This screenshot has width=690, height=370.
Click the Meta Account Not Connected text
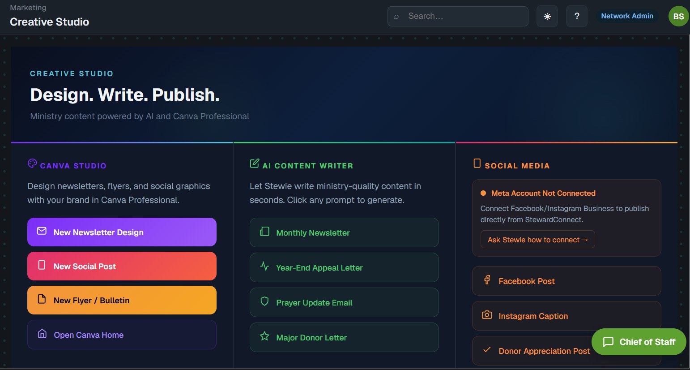pyautogui.click(x=543, y=193)
